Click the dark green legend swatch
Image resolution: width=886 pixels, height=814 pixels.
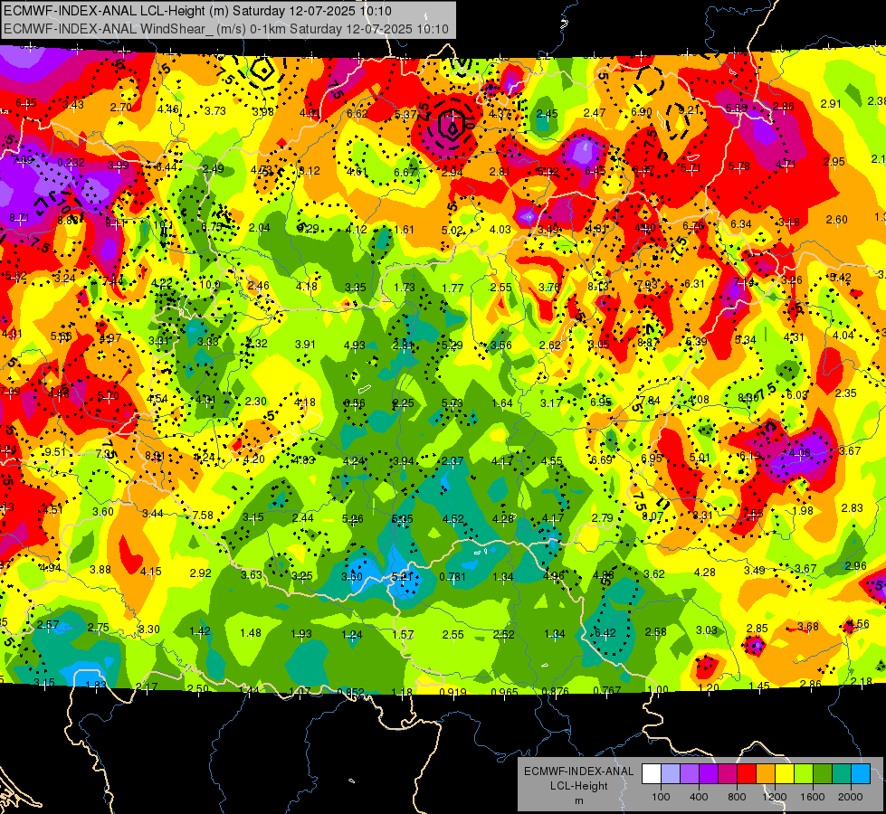tap(823, 774)
